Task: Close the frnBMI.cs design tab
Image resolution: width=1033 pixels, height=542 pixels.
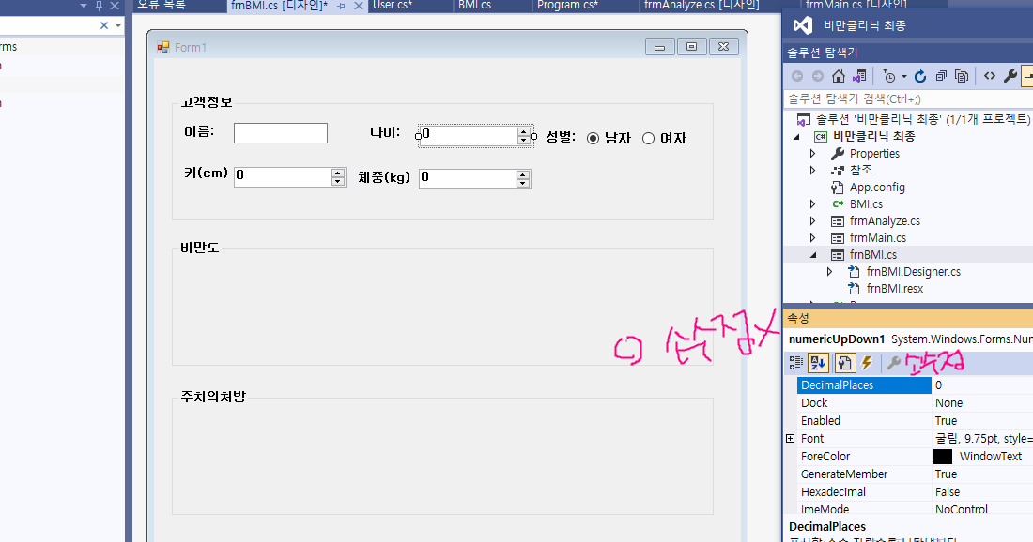Action: tap(359, 6)
